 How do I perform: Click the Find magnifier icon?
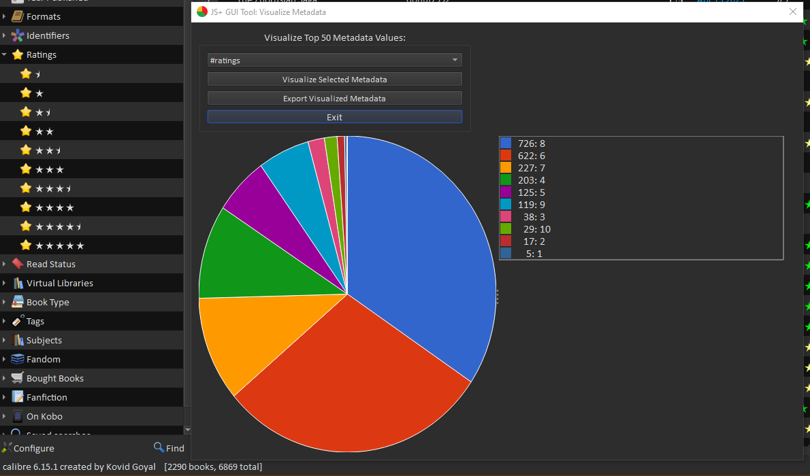coord(159,447)
